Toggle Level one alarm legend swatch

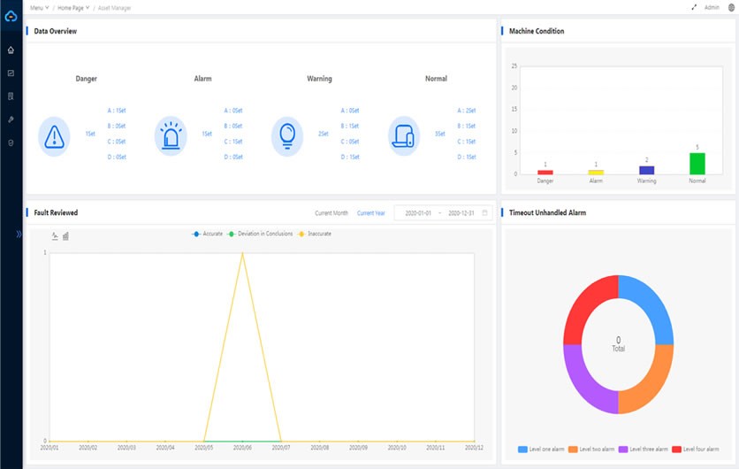point(523,450)
